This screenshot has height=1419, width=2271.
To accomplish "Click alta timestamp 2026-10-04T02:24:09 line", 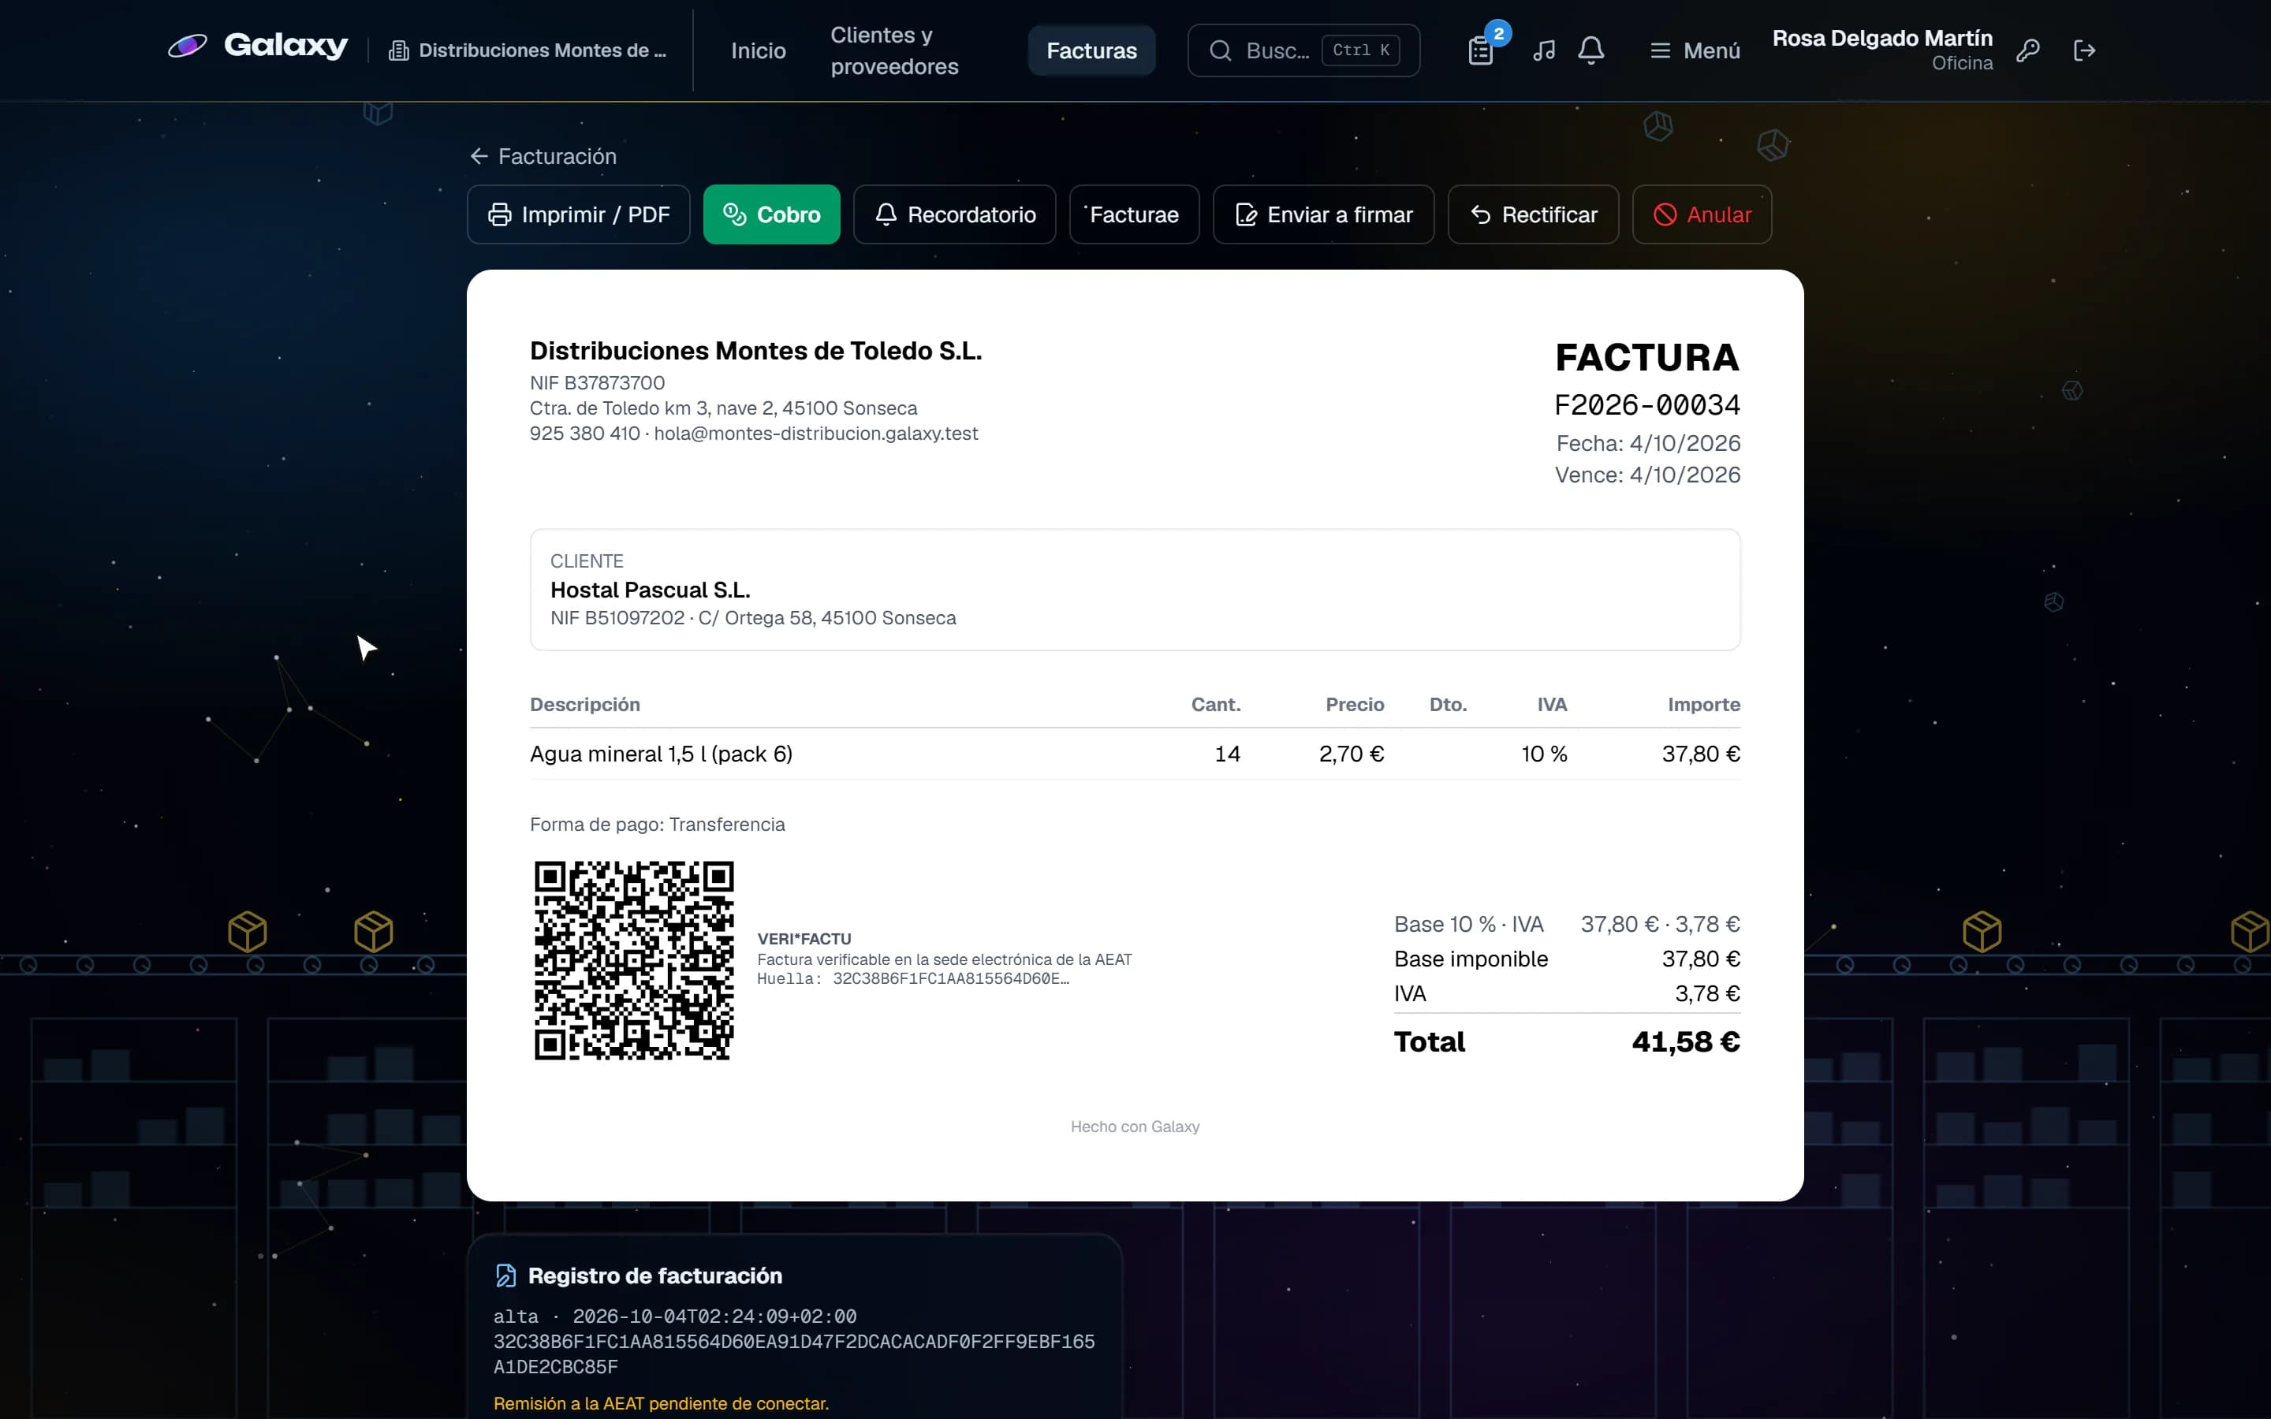I will pos(675,1317).
